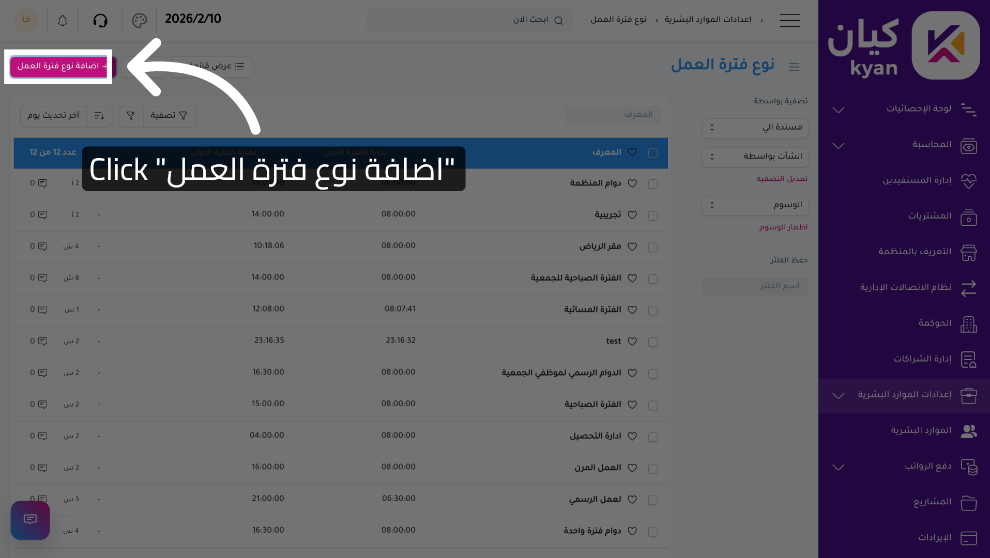Viewport: 990px width, 558px height.
Task: Click the اضافة نوع فترة العمل button
Action: (58, 67)
